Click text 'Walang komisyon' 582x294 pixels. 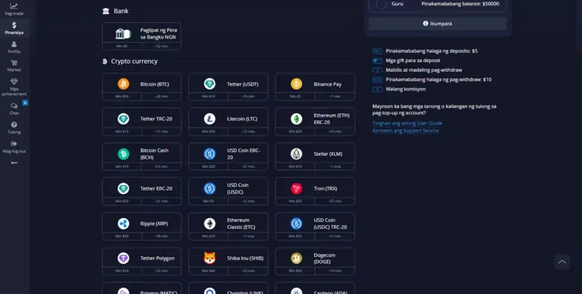[x=406, y=89]
